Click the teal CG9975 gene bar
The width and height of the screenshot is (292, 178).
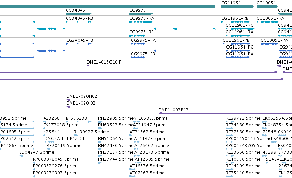[141, 14]
